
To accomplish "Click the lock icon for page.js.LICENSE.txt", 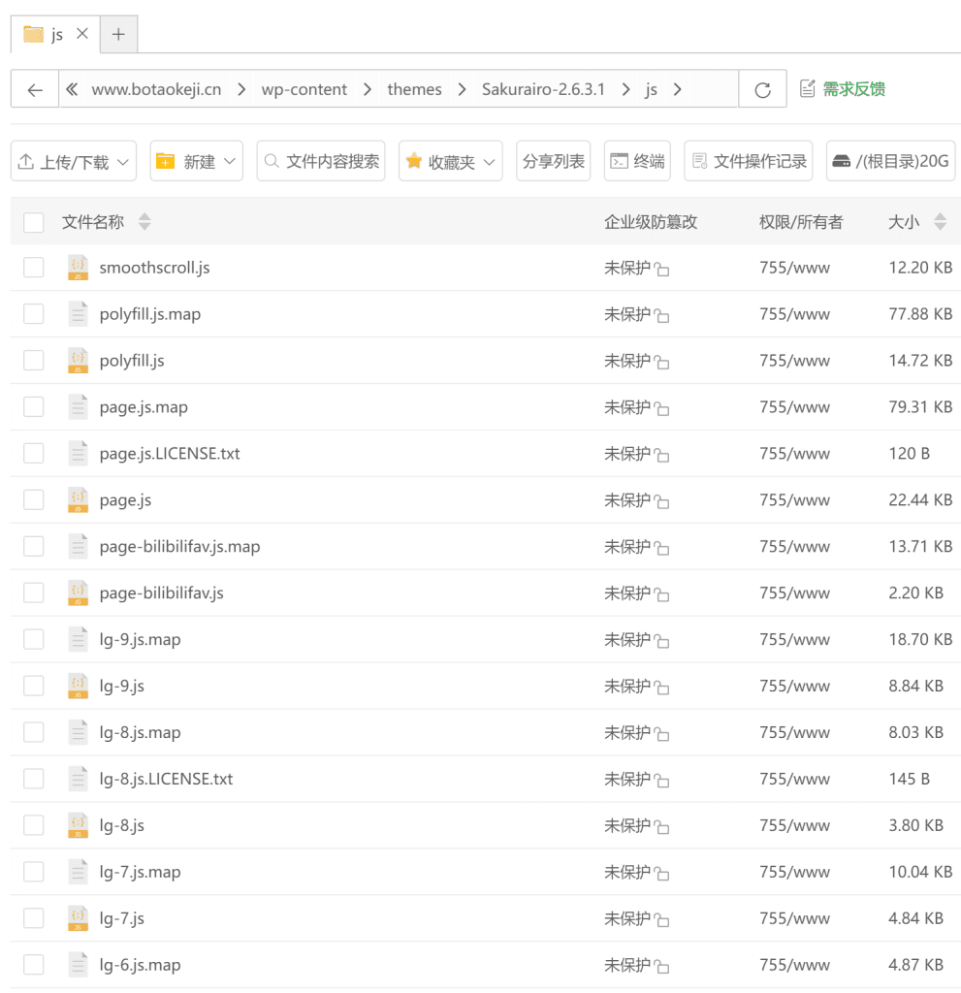I will pyautogui.click(x=661, y=456).
